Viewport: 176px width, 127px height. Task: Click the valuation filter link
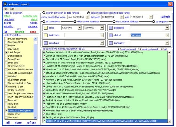point(9,26)
